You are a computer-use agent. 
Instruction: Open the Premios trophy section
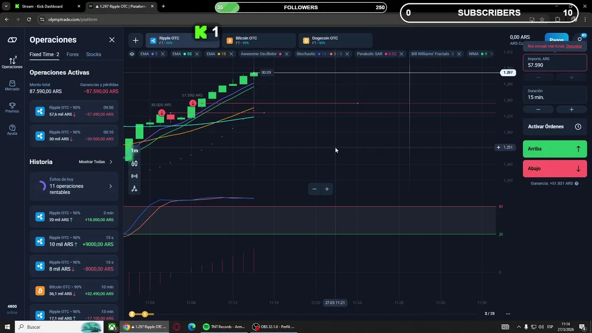12,108
